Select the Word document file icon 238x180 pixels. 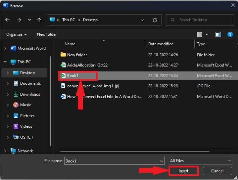(x=63, y=96)
